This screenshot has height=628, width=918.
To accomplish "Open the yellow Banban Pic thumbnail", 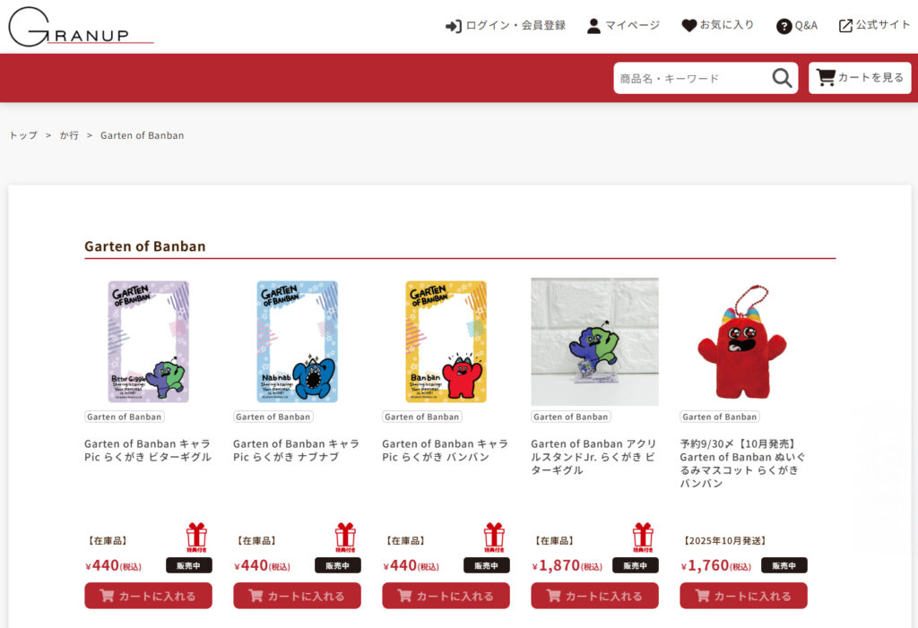I will (x=446, y=342).
